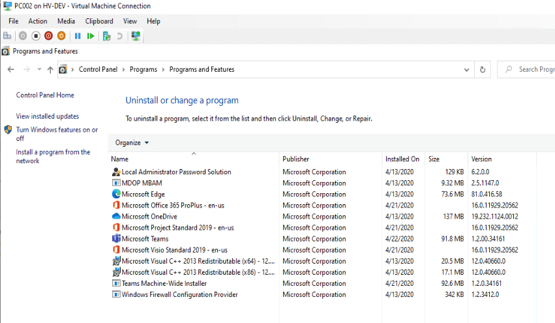Select Microsoft Teams in the program list
Image resolution: width=555 pixels, height=323 pixels.
tap(145, 239)
